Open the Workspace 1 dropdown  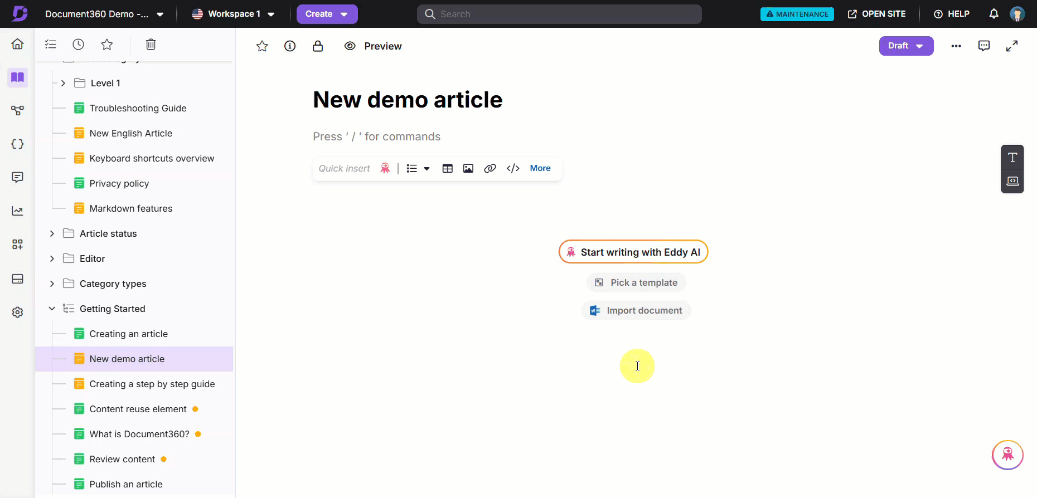point(234,14)
